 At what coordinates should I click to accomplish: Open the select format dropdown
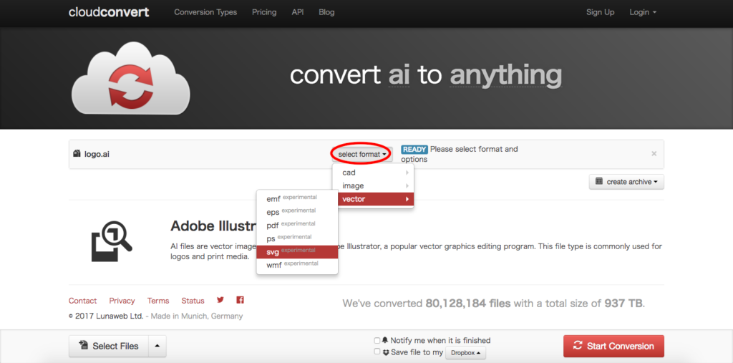point(362,154)
